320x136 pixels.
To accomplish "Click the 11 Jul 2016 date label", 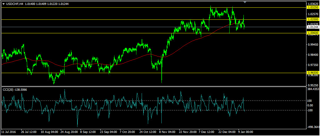I will [8, 132].
